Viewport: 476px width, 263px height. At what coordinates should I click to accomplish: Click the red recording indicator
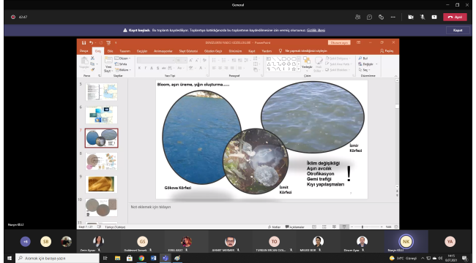click(13, 18)
